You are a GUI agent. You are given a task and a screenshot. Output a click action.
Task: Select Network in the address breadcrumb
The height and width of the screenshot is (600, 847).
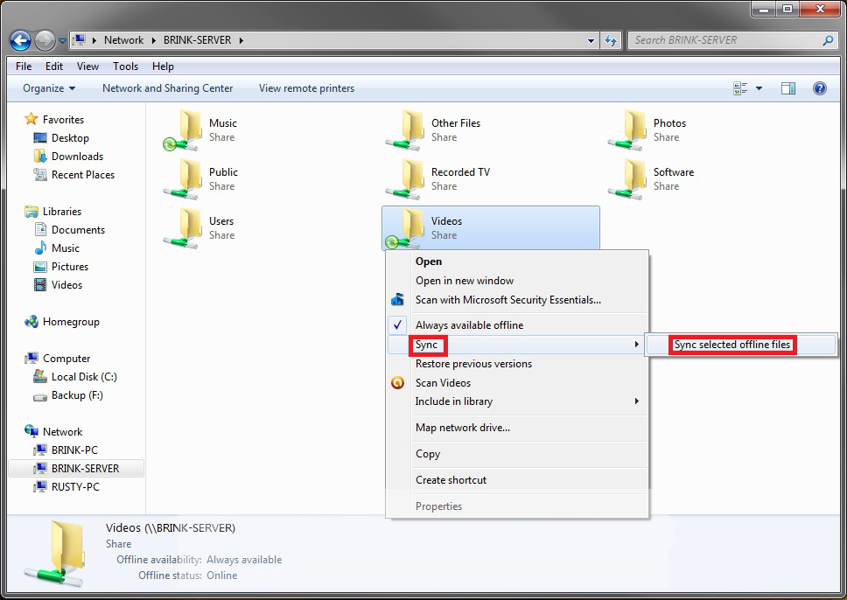point(123,40)
